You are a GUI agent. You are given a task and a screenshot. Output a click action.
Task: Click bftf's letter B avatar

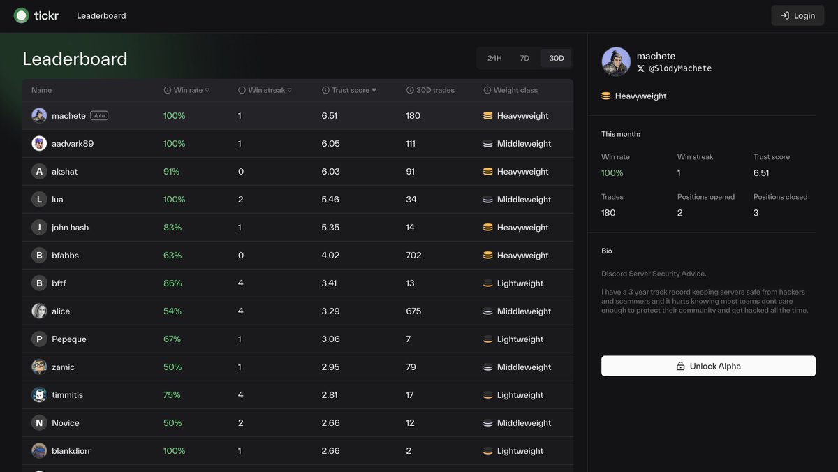tap(39, 283)
